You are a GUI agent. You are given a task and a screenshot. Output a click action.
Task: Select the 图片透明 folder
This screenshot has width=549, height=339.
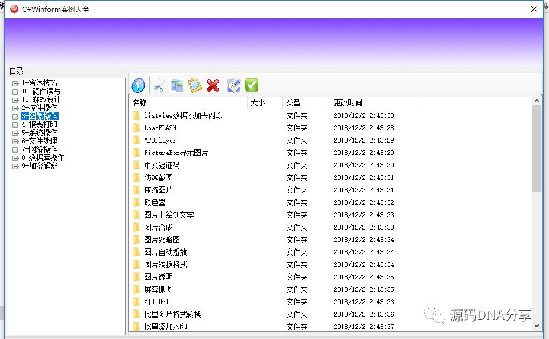click(158, 277)
